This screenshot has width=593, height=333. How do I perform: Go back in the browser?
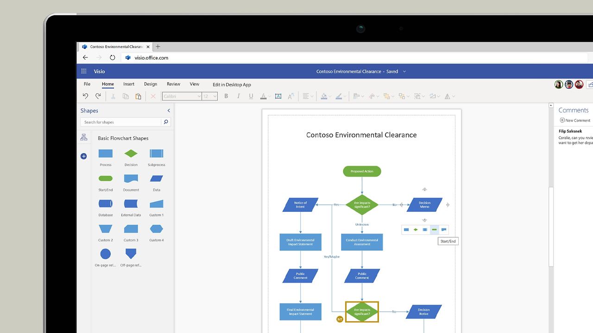85,58
